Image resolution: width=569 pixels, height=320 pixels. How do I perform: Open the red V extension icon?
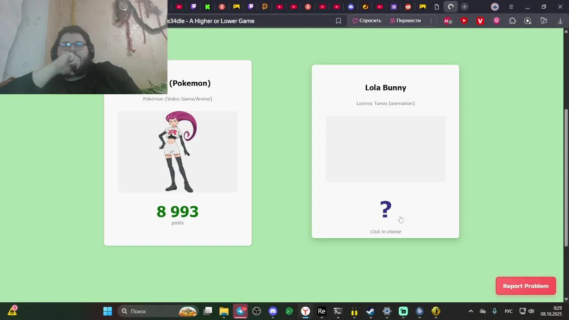click(480, 21)
